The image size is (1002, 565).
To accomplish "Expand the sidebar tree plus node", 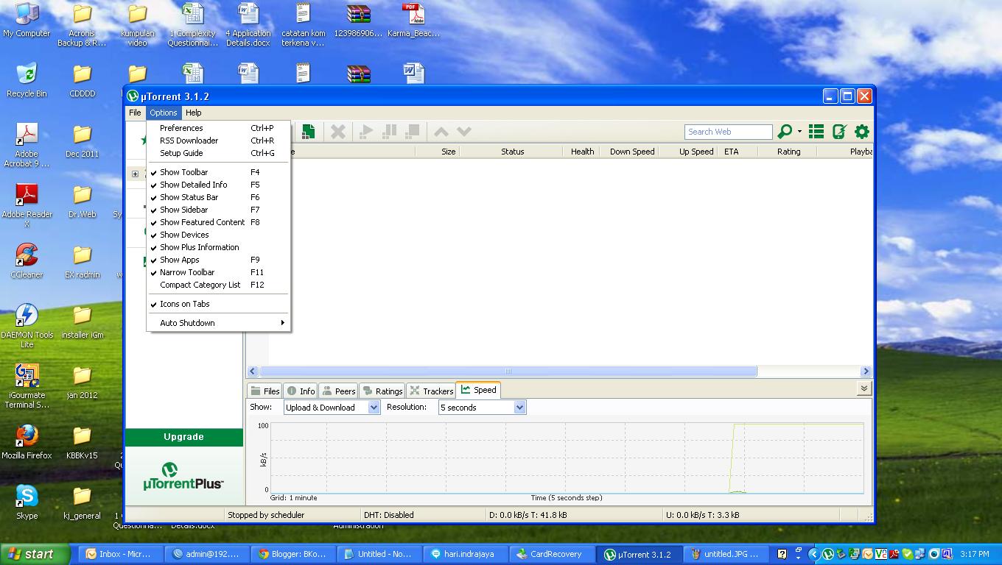I will 135,174.
